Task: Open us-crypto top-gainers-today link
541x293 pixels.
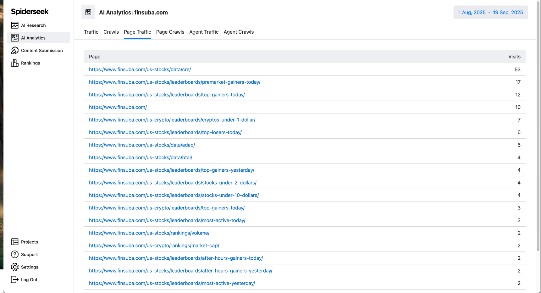Action: (x=167, y=208)
